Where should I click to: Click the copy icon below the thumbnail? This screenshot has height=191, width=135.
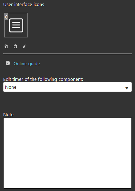click(x=6, y=46)
